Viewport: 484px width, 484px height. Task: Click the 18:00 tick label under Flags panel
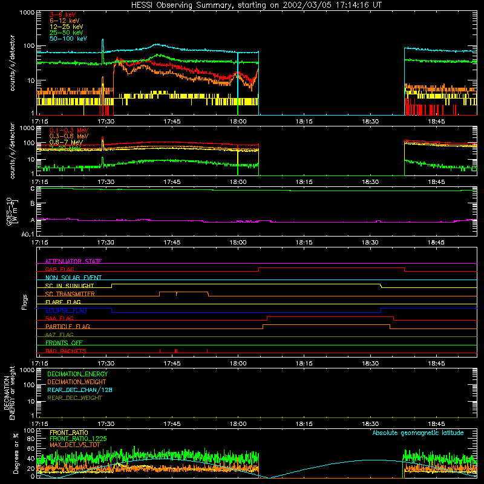(238, 364)
